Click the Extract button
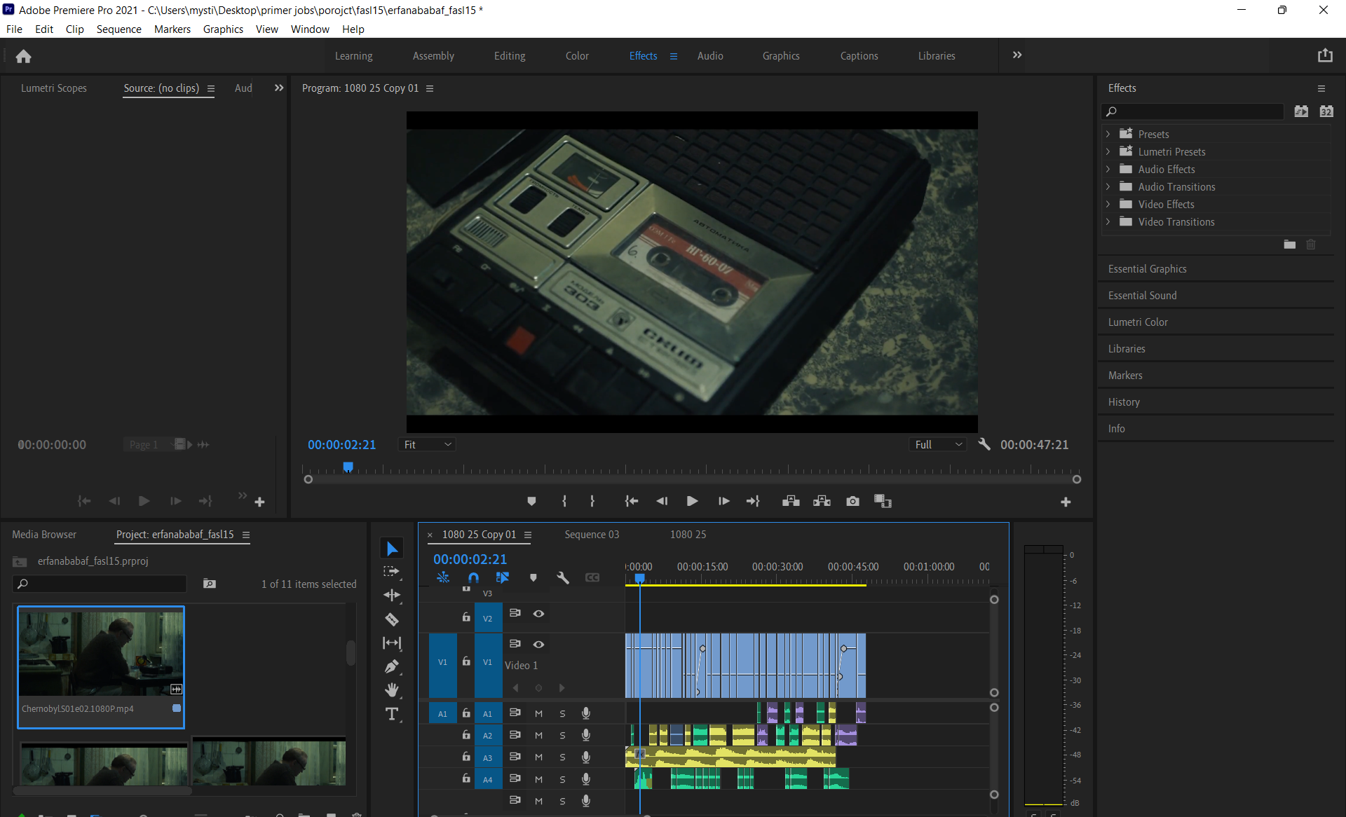Screen dimensions: 1346x817 [x=822, y=501]
